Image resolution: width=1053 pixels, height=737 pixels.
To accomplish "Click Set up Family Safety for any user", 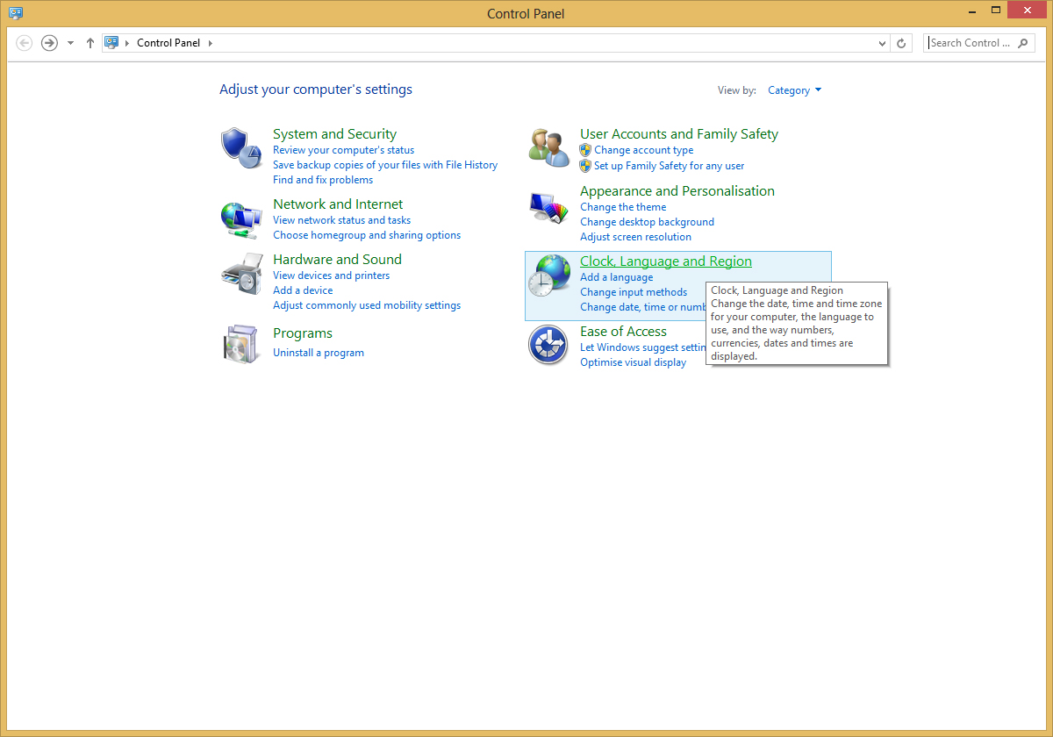I will tap(670, 166).
